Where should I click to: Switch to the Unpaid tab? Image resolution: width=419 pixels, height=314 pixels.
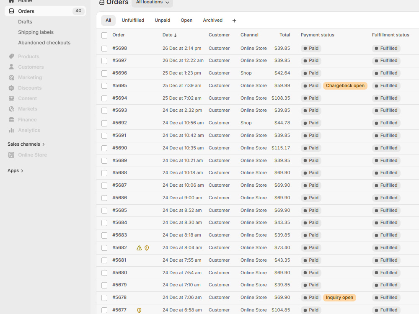[163, 20]
